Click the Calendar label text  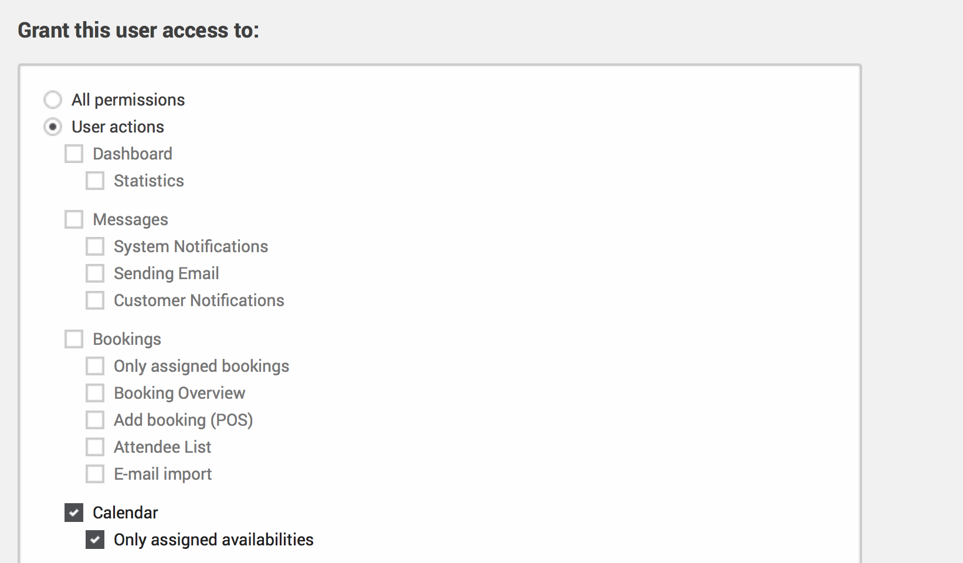coord(126,513)
